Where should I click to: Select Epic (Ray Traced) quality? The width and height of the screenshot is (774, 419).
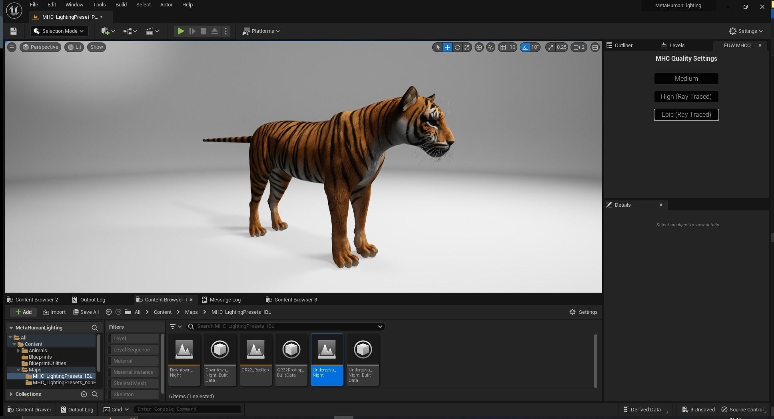pyautogui.click(x=686, y=114)
